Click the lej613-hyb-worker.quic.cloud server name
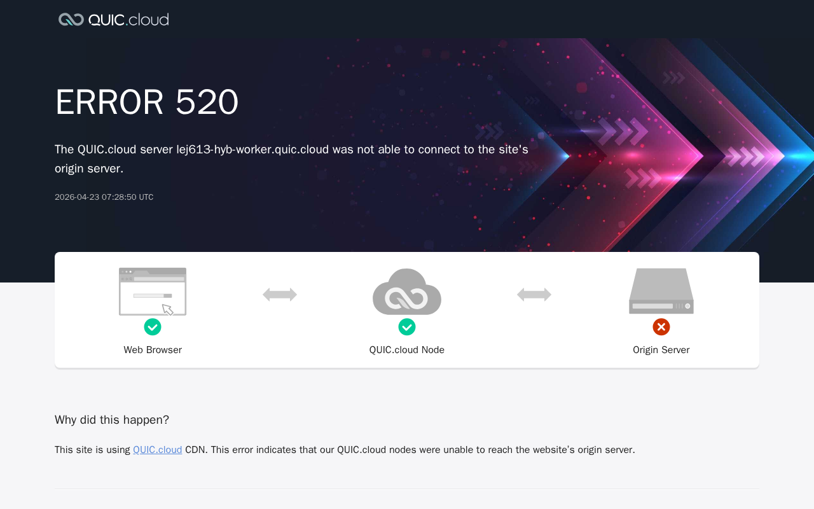The image size is (814, 509). pyautogui.click(x=252, y=150)
